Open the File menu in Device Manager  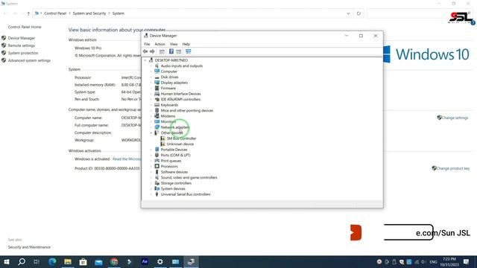click(147, 44)
